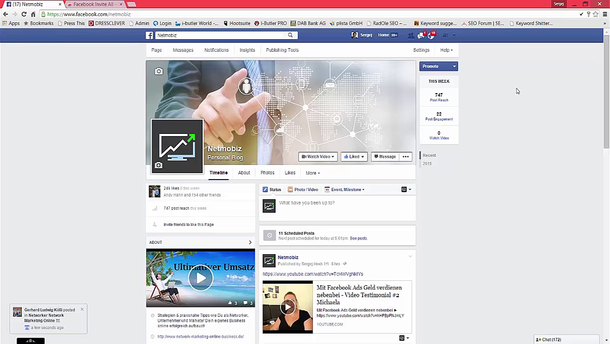
Task: Bookmark page with star icon
Action: click(x=596, y=14)
